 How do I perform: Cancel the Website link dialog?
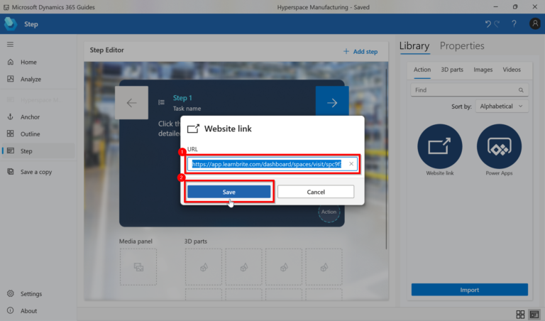coord(315,192)
